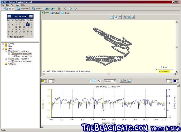
Task: Expand the 10/1/2010 5:57:43 PM activity
Action: point(9,61)
